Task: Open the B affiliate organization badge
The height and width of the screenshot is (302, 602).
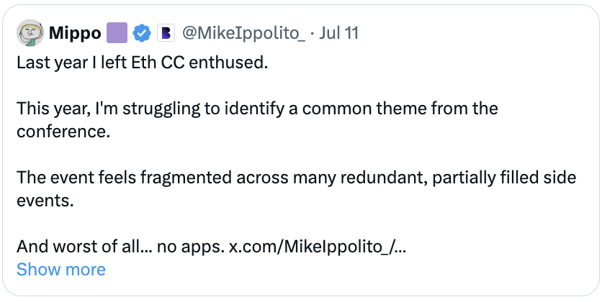Action: 166,33
